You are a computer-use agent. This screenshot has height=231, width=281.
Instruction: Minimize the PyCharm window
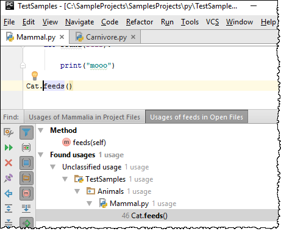(254, 5)
